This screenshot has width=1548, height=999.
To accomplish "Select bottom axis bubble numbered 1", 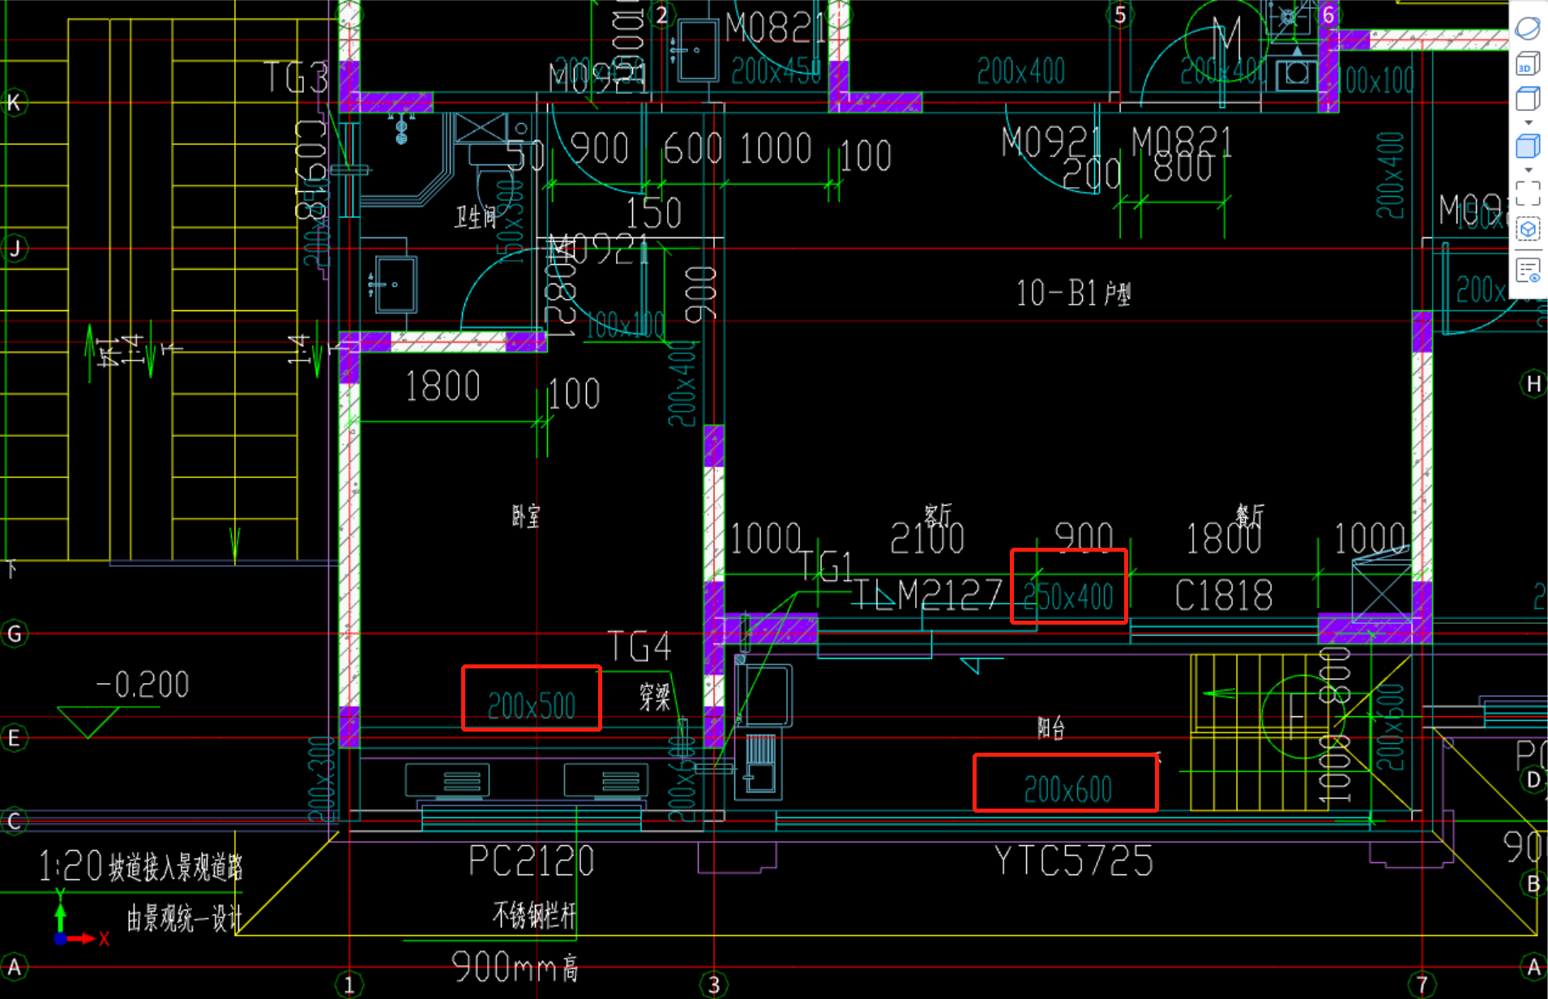I will [x=349, y=984].
